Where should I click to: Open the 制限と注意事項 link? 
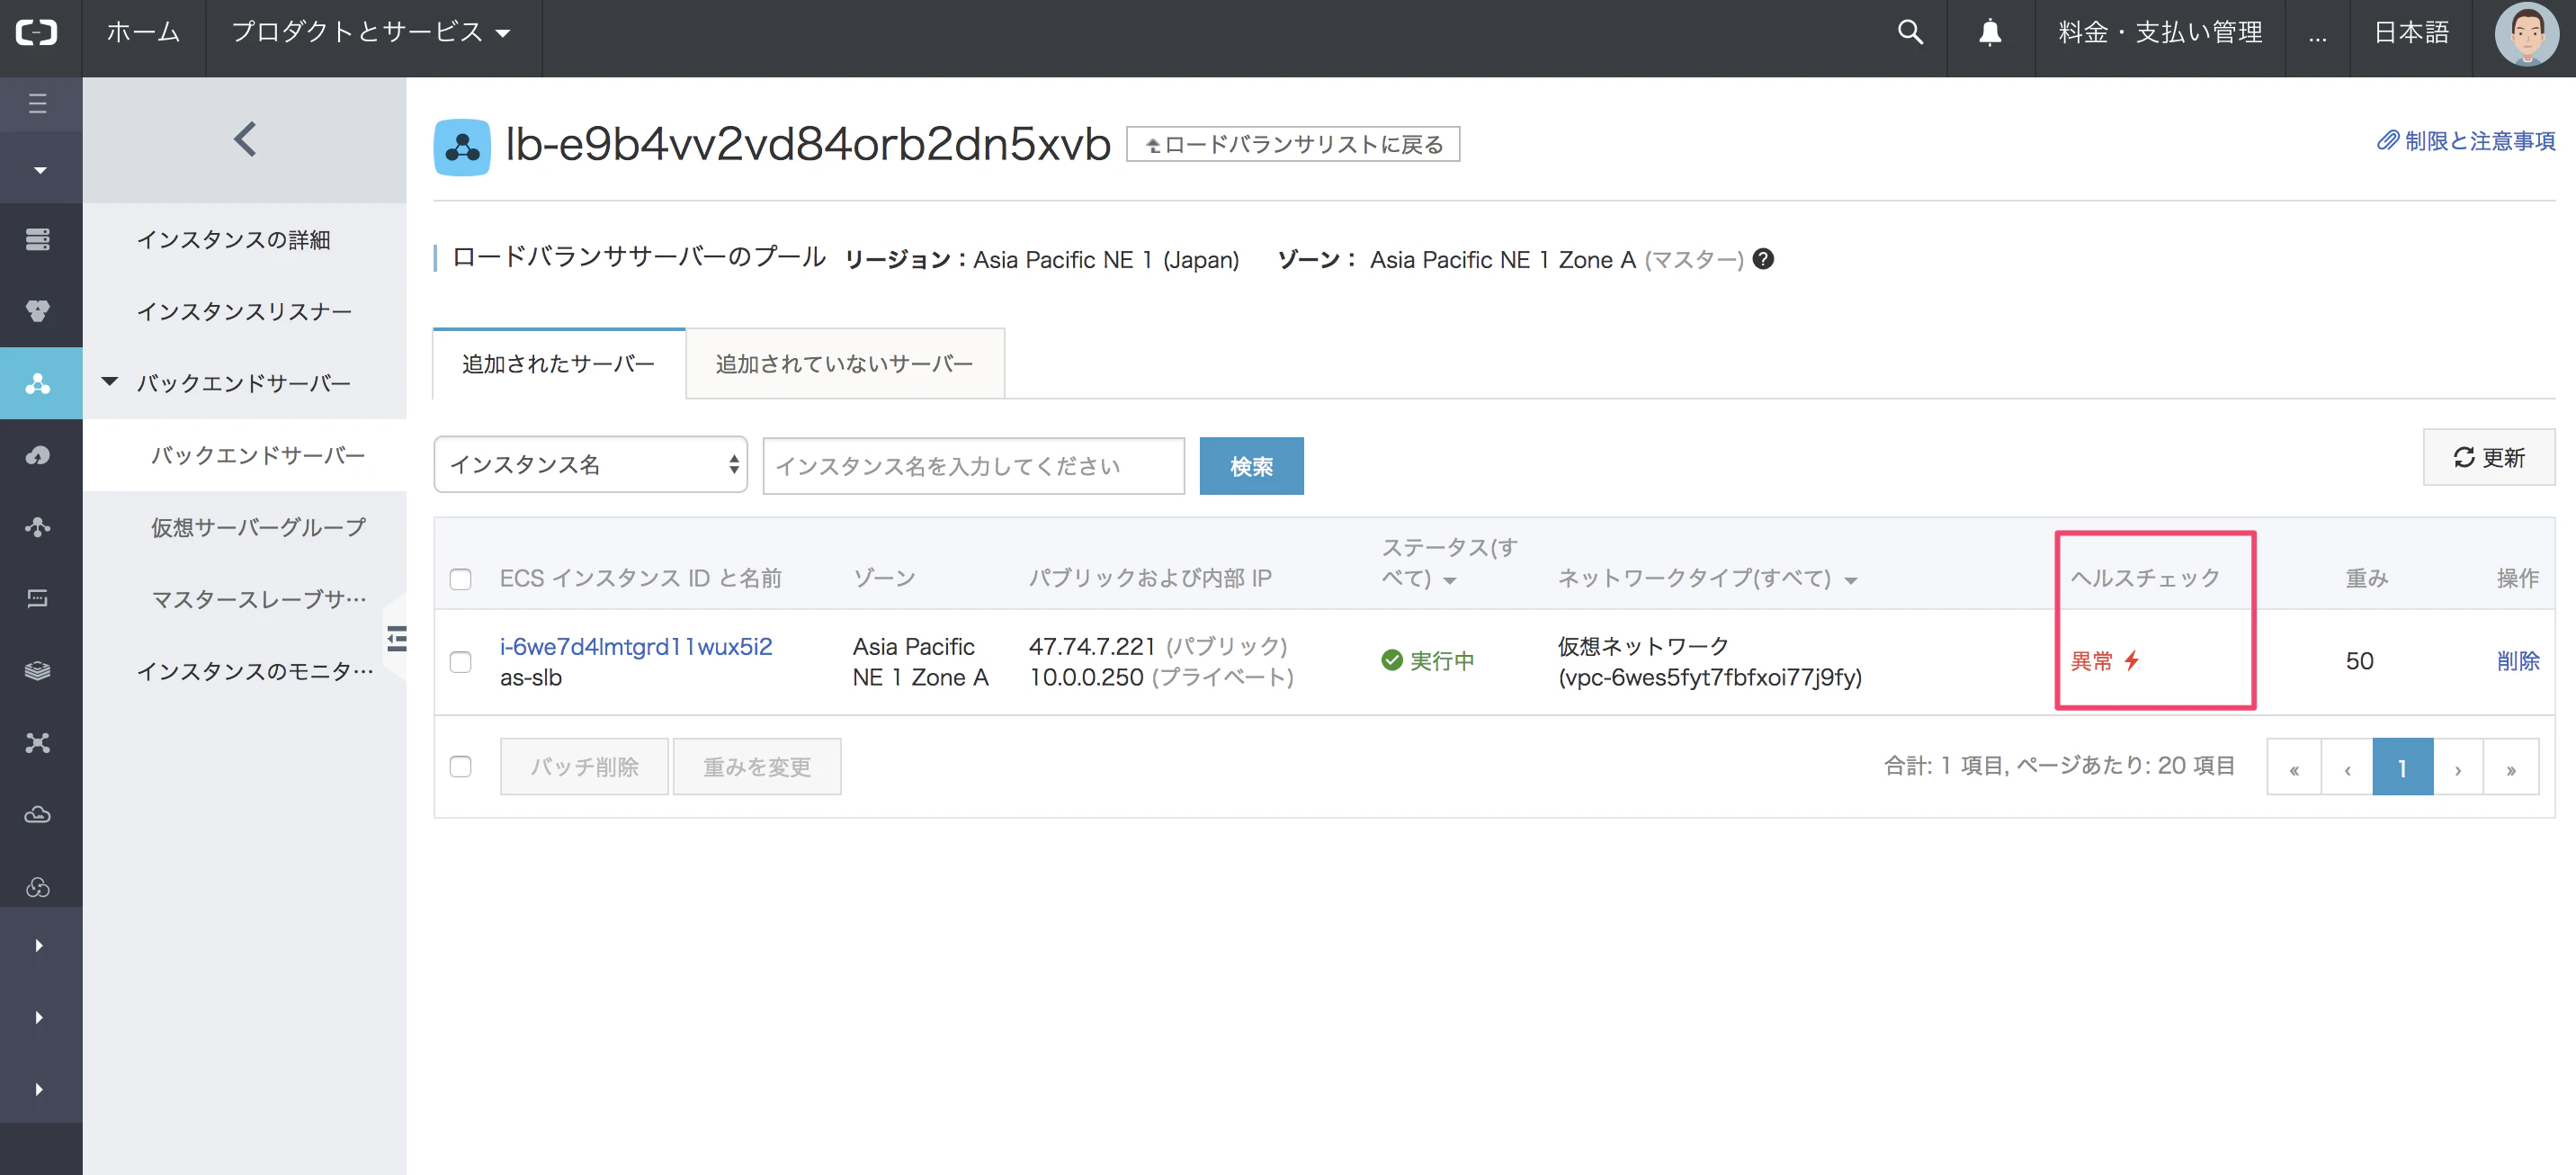[x=2465, y=141]
